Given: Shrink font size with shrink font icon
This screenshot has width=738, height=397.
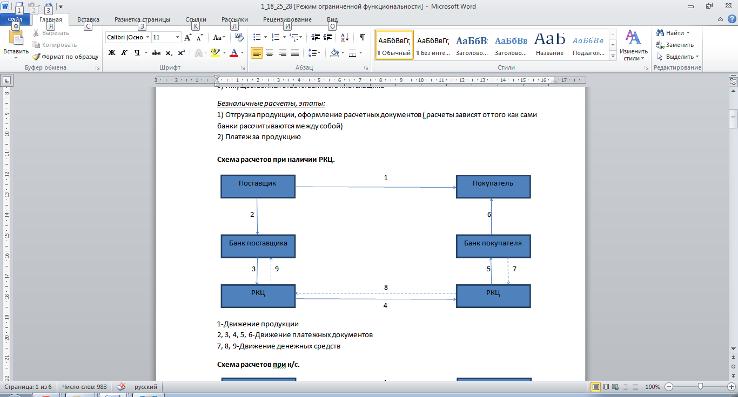Looking at the screenshot, I should coord(199,37).
